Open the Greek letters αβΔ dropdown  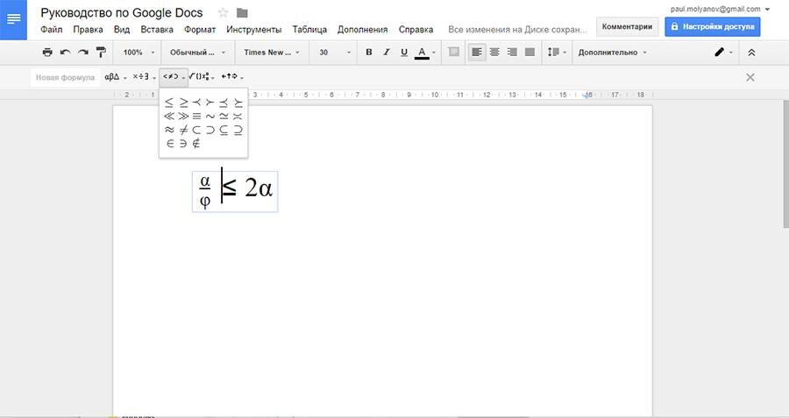tap(116, 77)
